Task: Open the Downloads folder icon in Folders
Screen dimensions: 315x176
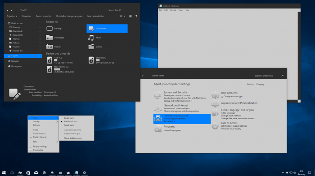Action: pyautogui.click(x=49, y=38)
